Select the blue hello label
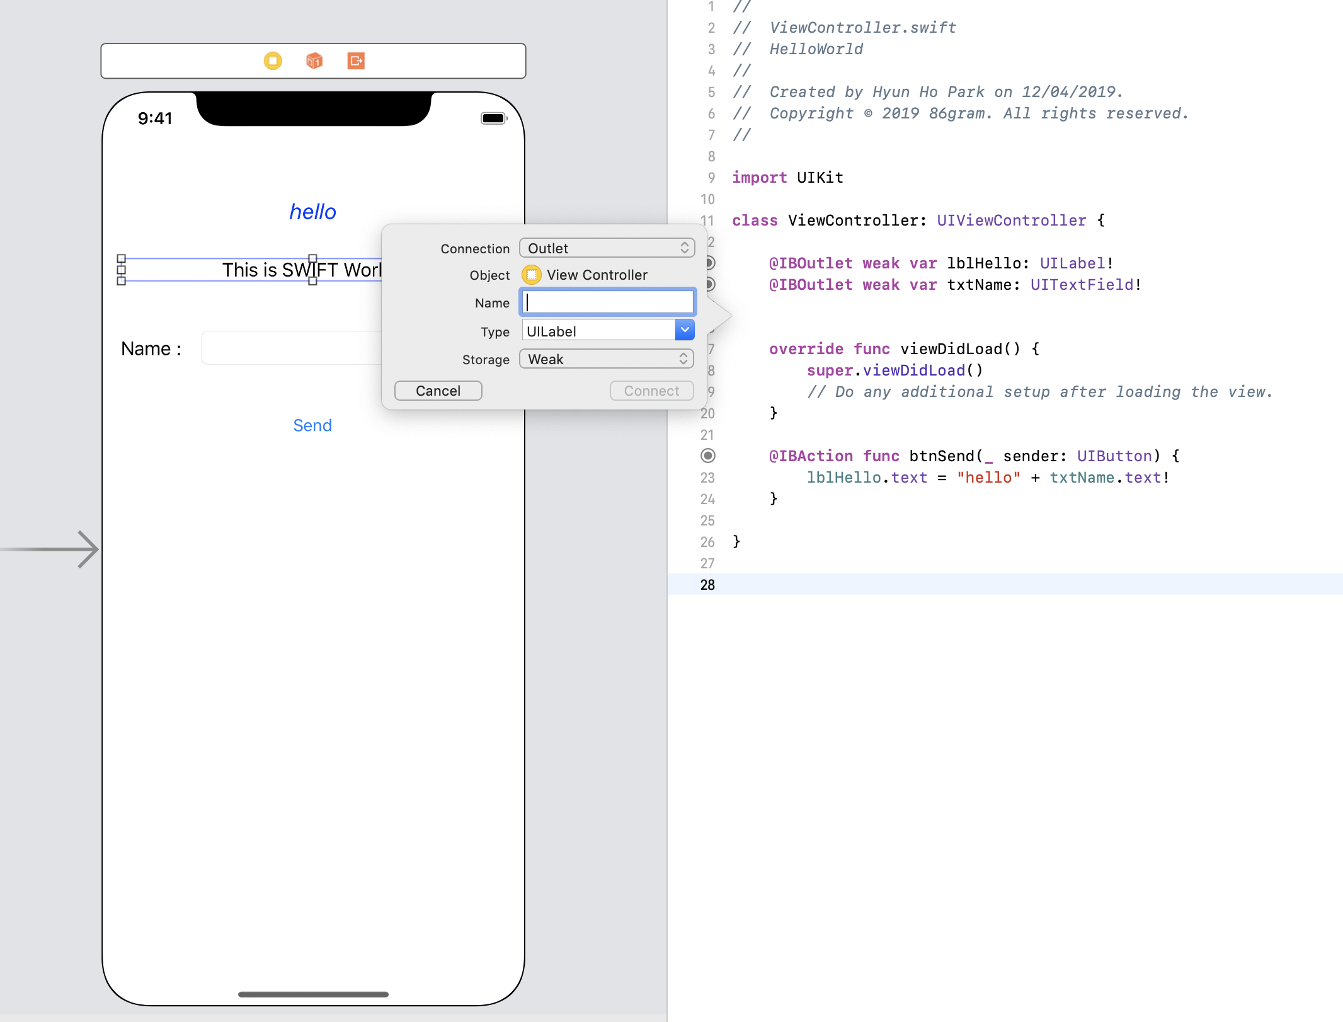This screenshot has width=1343, height=1022. (x=312, y=212)
